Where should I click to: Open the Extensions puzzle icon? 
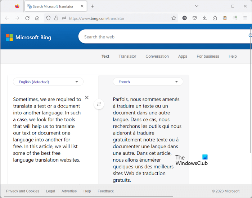pos(215,18)
